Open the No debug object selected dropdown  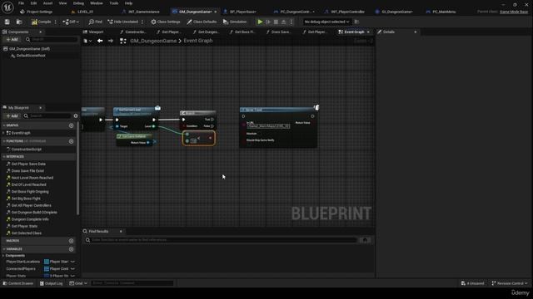tap(326, 22)
